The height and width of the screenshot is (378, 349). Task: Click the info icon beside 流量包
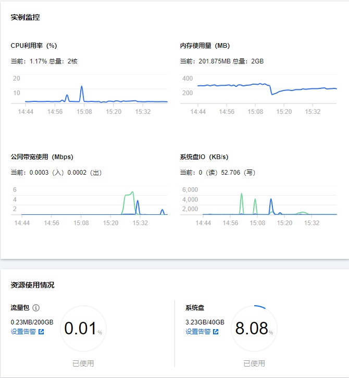click(36, 308)
